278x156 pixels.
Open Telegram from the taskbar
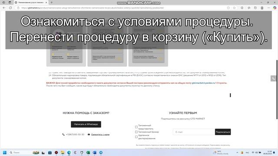coord(101,153)
